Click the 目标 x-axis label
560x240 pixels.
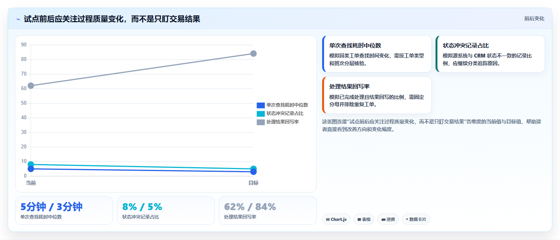tap(254, 183)
